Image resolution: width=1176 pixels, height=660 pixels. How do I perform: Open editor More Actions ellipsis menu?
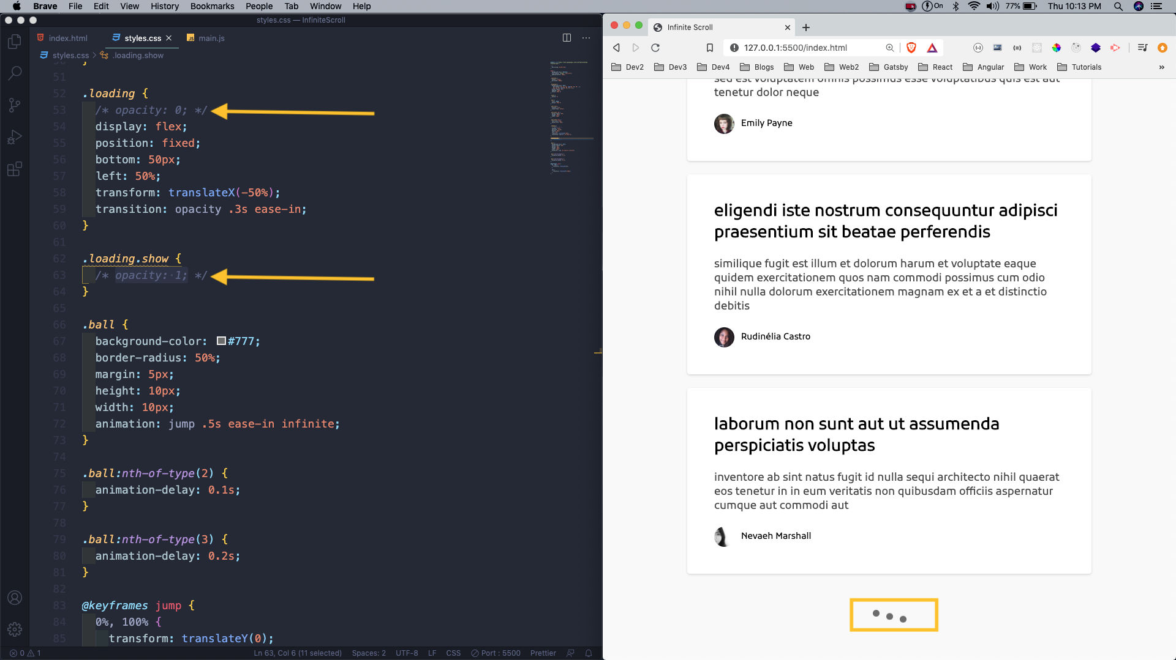pos(586,38)
